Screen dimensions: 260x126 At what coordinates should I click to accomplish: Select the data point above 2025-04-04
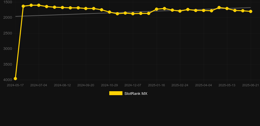[x=204, y=10]
